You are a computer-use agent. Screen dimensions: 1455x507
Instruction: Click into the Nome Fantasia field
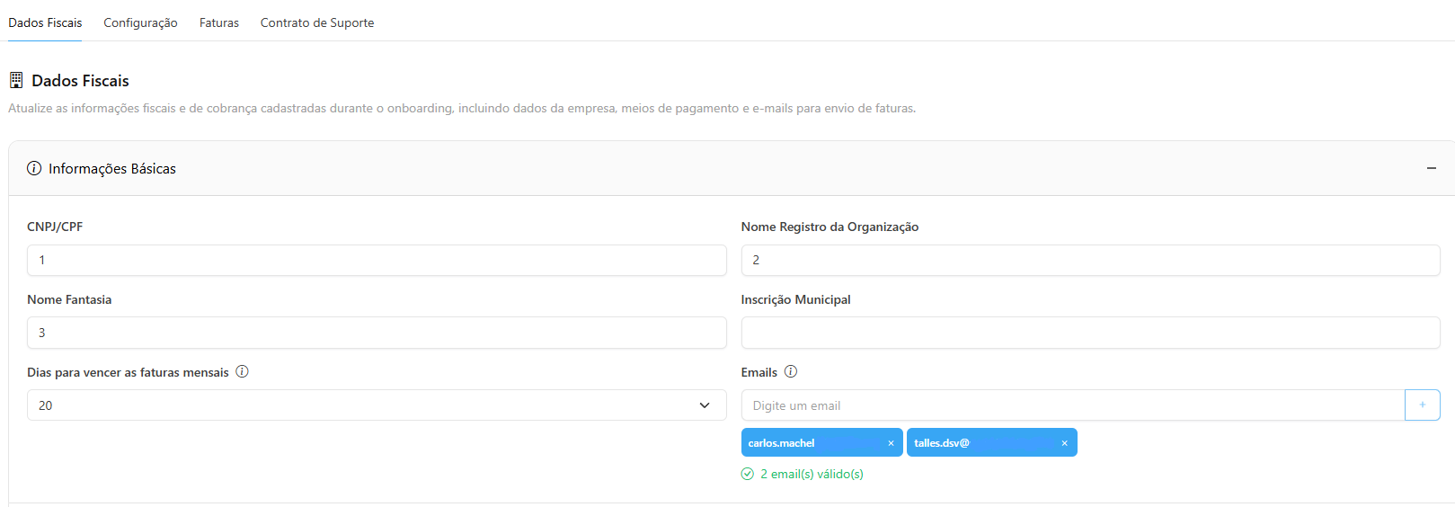pyautogui.click(x=376, y=333)
